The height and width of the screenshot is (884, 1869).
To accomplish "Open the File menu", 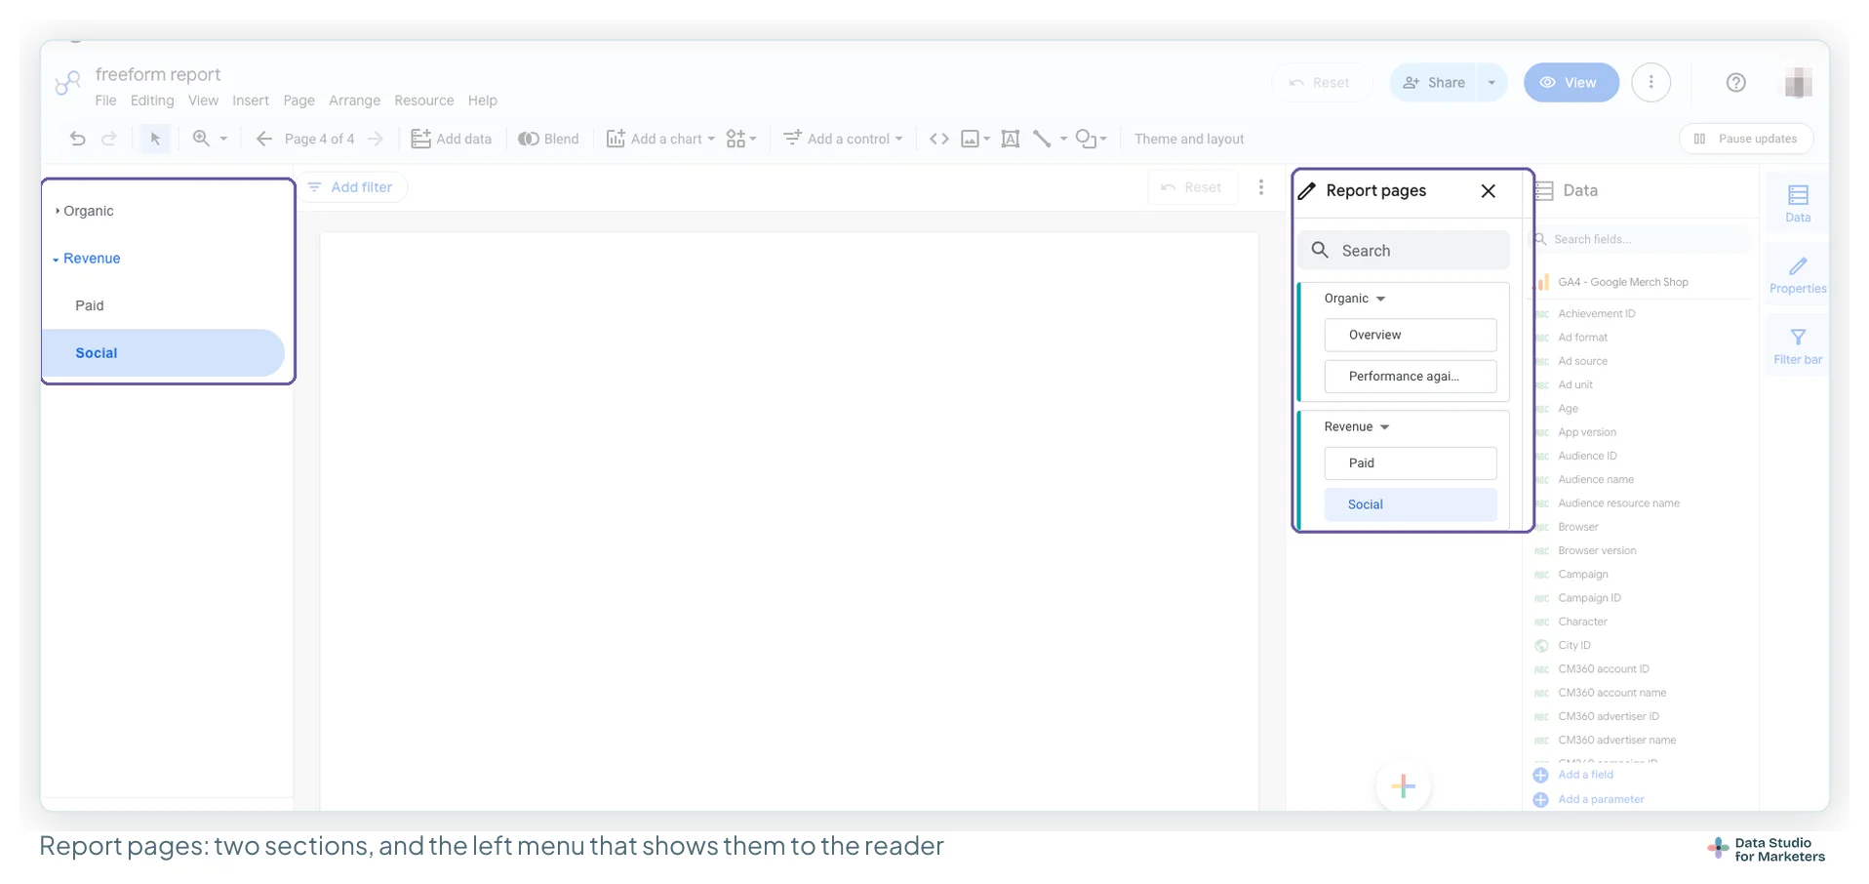I will [x=106, y=100].
